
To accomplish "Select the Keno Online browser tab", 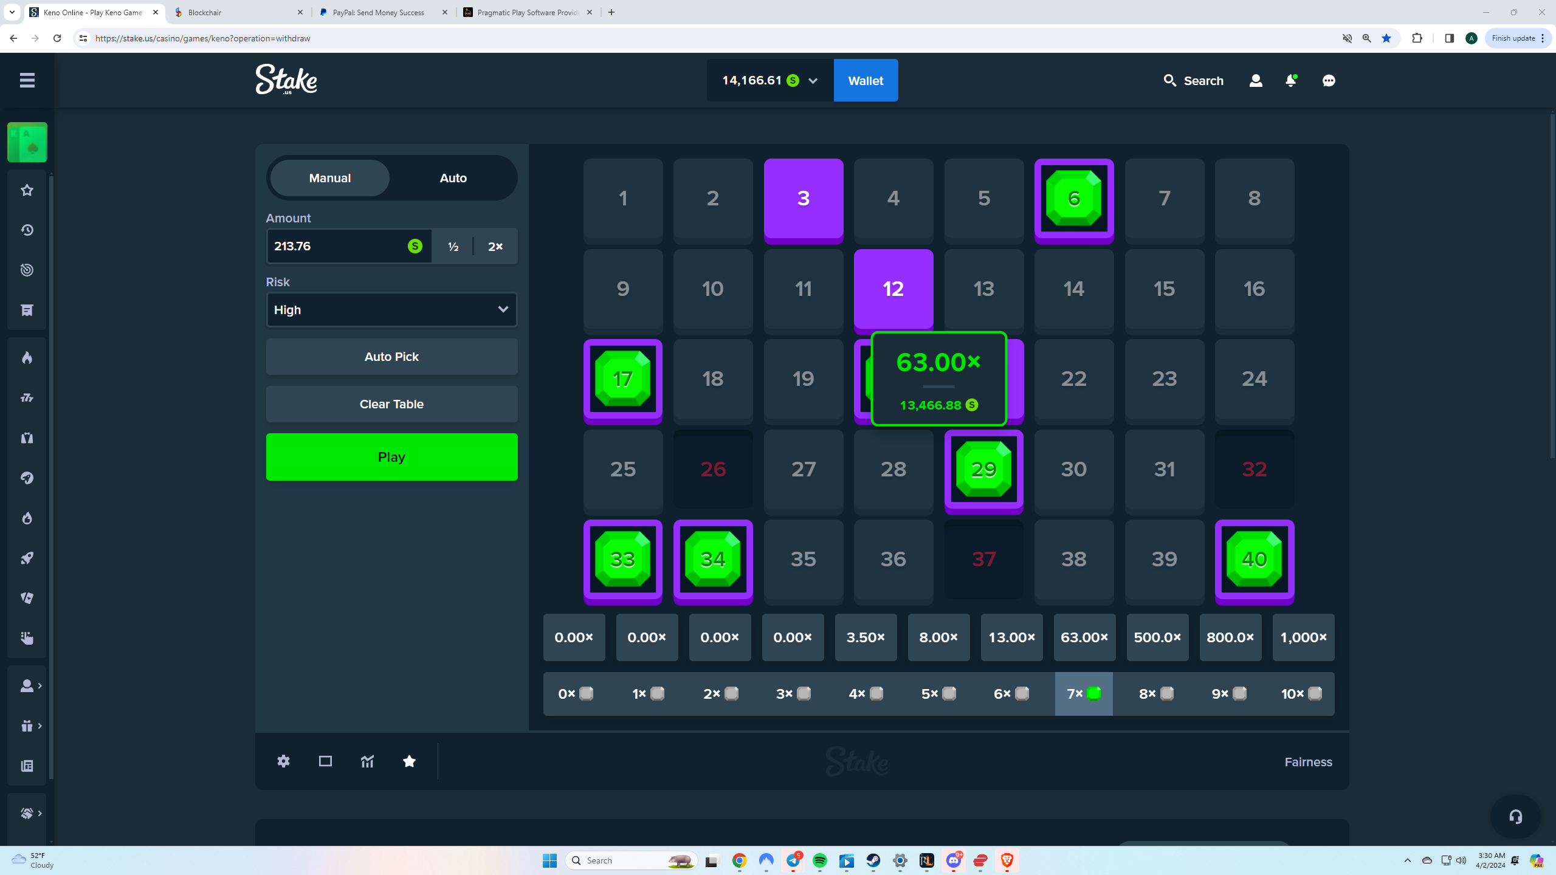I will click(94, 12).
